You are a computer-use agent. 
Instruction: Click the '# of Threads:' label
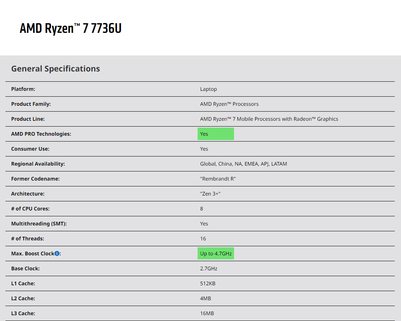click(x=28, y=239)
